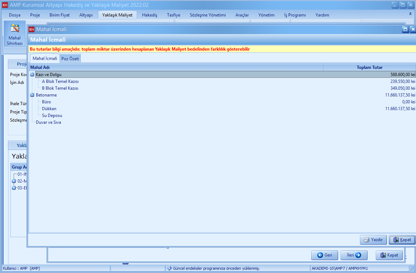Expand the 02 group in background tree
Viewport: 416px width, 273px height.
pyautogui.click(x=14, y=181)
